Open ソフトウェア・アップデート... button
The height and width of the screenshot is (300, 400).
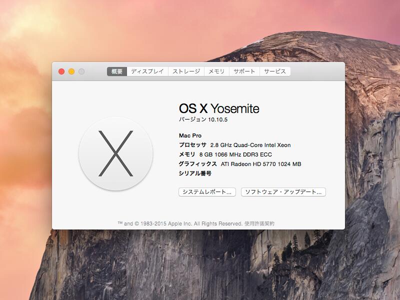click(x=283, y=192)
